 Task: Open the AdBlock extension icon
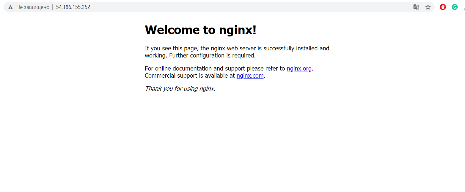point(443,7)
